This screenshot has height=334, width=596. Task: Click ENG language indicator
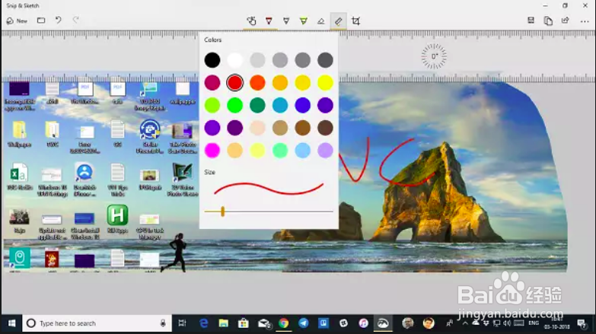(x=534, y=323)
